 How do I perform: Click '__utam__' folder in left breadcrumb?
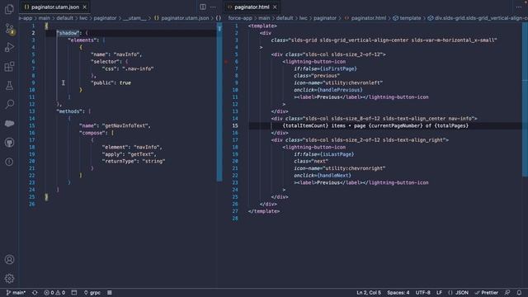tap(134, 18)
